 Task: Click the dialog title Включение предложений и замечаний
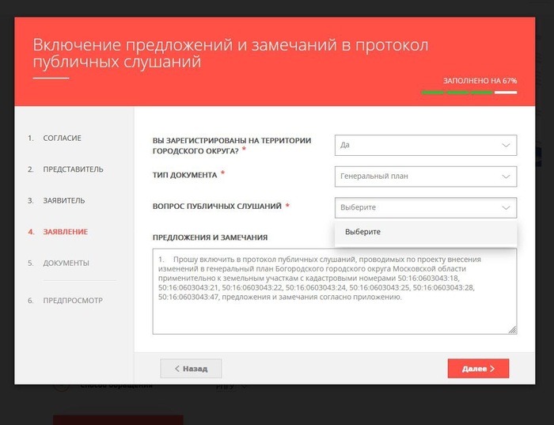230,53
